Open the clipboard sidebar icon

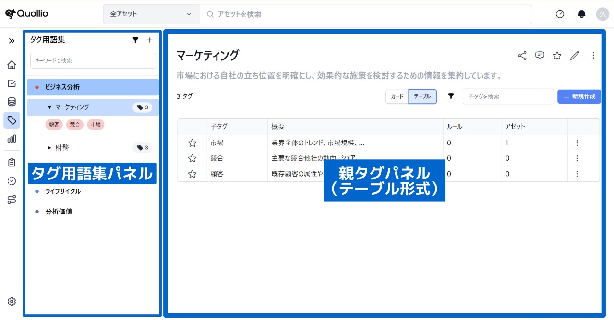point(12,163)
